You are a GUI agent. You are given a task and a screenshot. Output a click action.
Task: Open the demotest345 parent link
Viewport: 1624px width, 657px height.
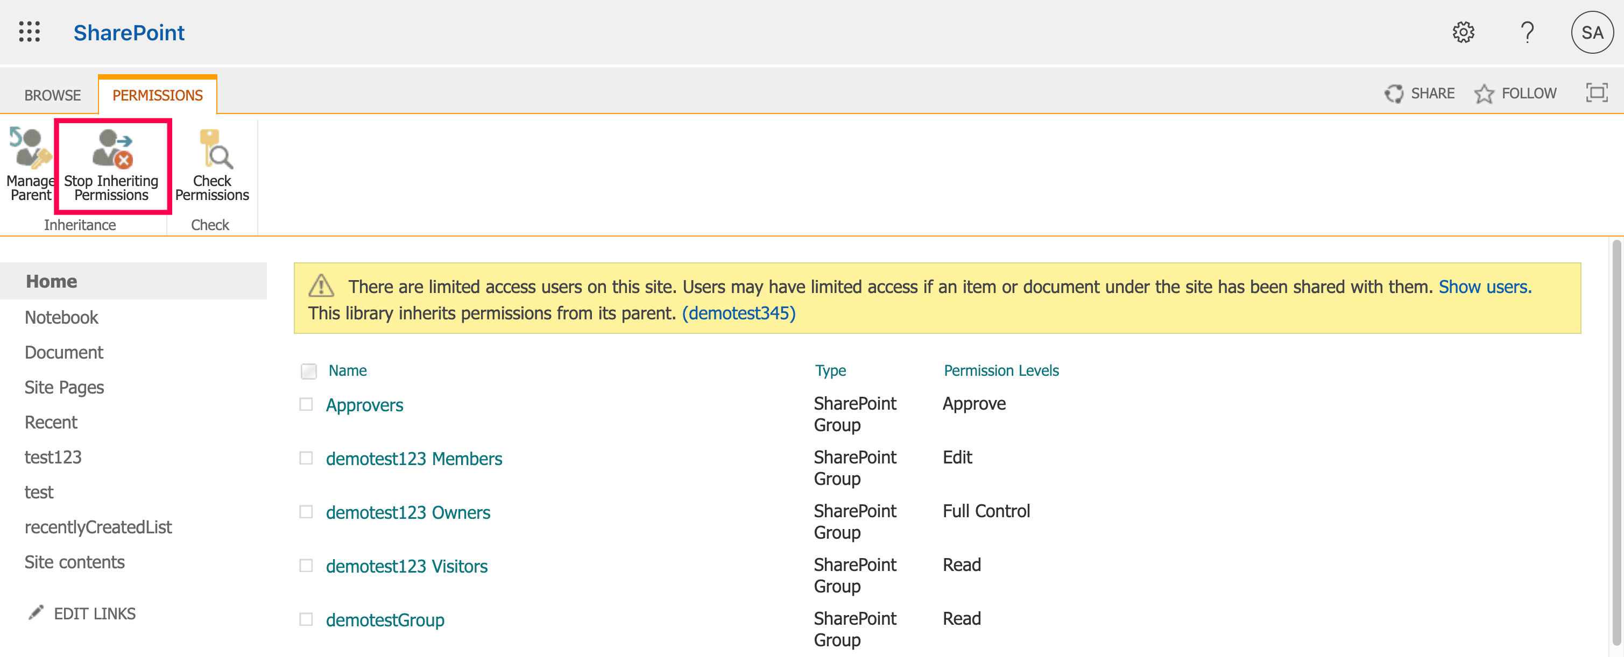(739, 312)
